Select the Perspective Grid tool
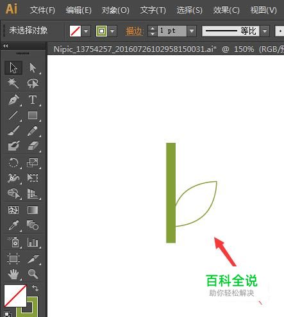This screenshot has height=317, width=284. (x=33, y=193)
